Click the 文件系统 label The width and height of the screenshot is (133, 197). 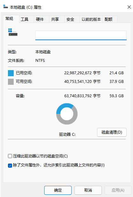point(16,61)
